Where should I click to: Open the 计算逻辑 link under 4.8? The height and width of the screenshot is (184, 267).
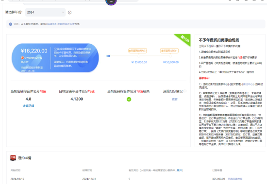coord(28,106)
